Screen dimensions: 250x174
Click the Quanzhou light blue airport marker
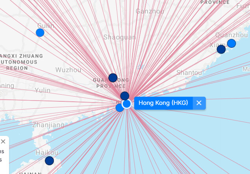(x=231, y=43)
